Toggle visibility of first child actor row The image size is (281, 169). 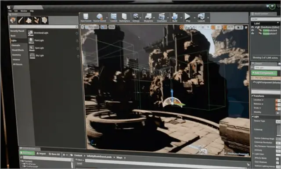[x=253, y=30]
